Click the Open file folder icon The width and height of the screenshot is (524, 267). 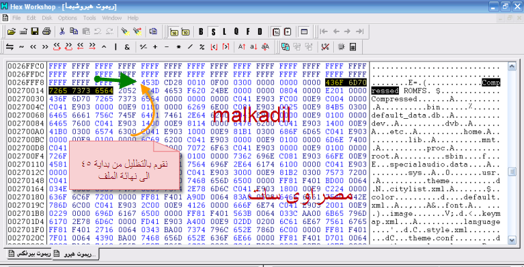click(12, 31)
